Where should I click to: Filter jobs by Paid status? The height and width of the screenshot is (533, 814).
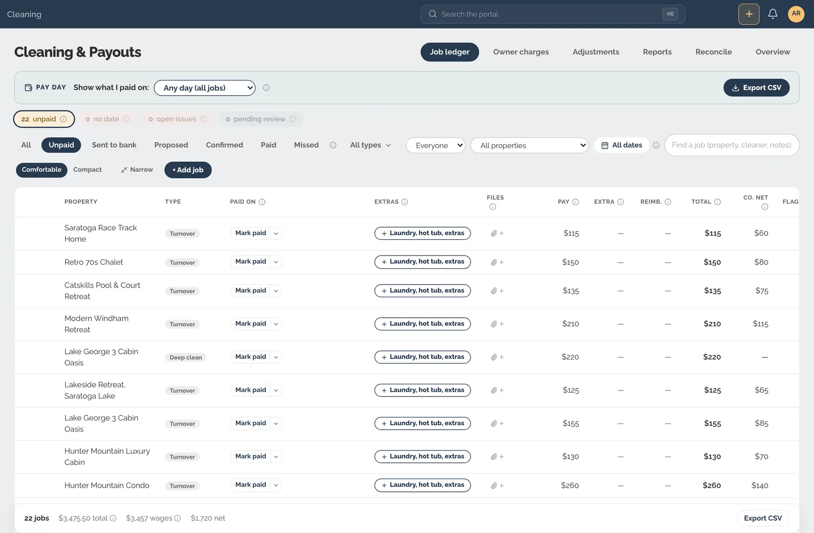click(269, 145)
